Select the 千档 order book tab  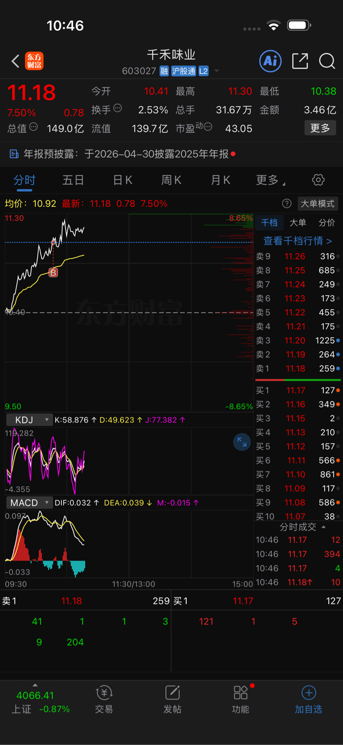[x=269, y=223]
